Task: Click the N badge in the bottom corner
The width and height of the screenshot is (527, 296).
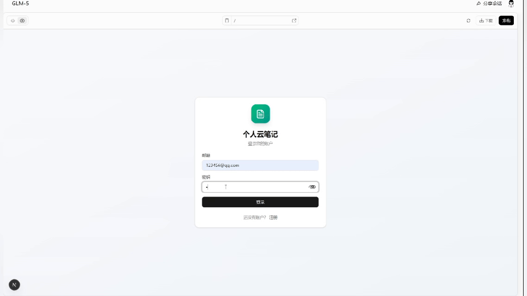Action: pyautogui.click(x=14, y=284)
